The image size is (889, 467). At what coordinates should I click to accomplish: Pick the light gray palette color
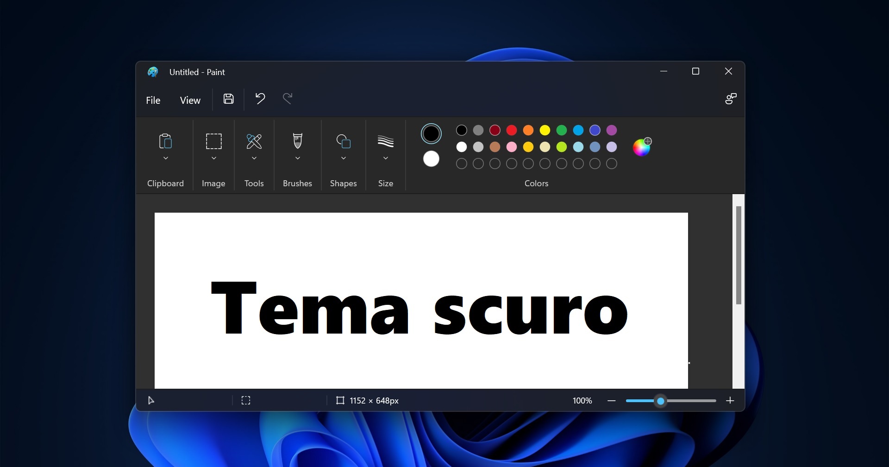point(478,147)
